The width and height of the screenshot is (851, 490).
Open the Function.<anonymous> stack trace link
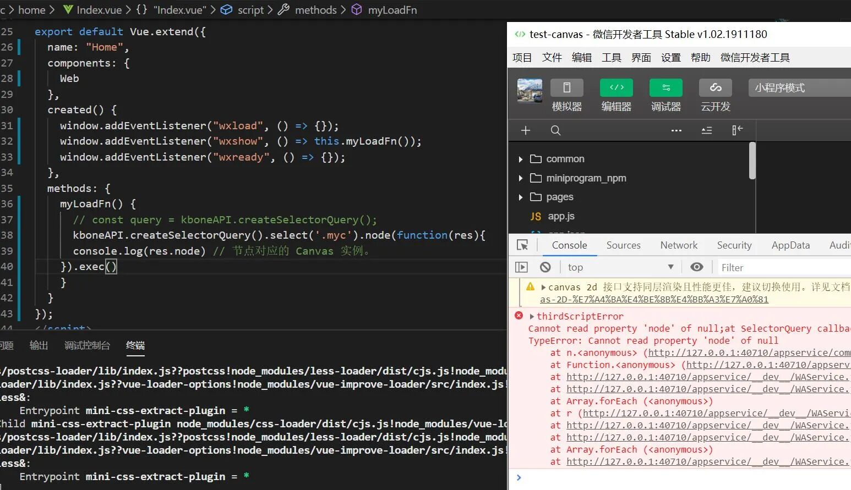click(x=768, y=365)
